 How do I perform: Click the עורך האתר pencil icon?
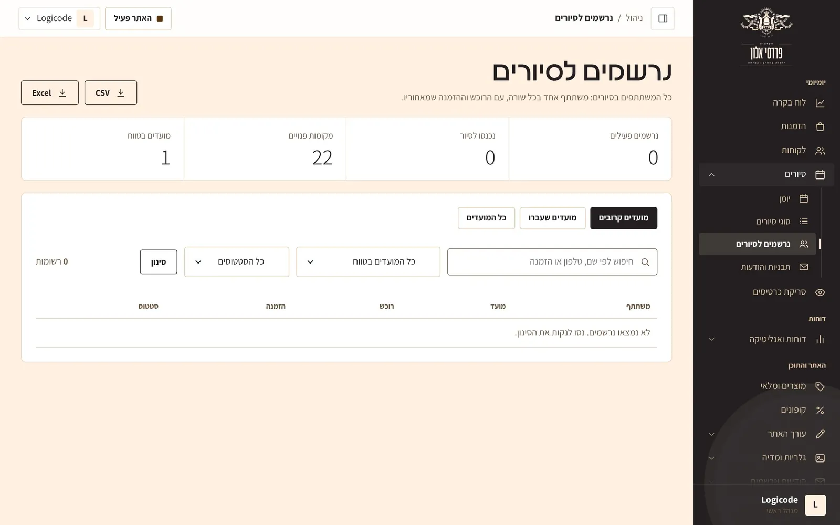820,434
